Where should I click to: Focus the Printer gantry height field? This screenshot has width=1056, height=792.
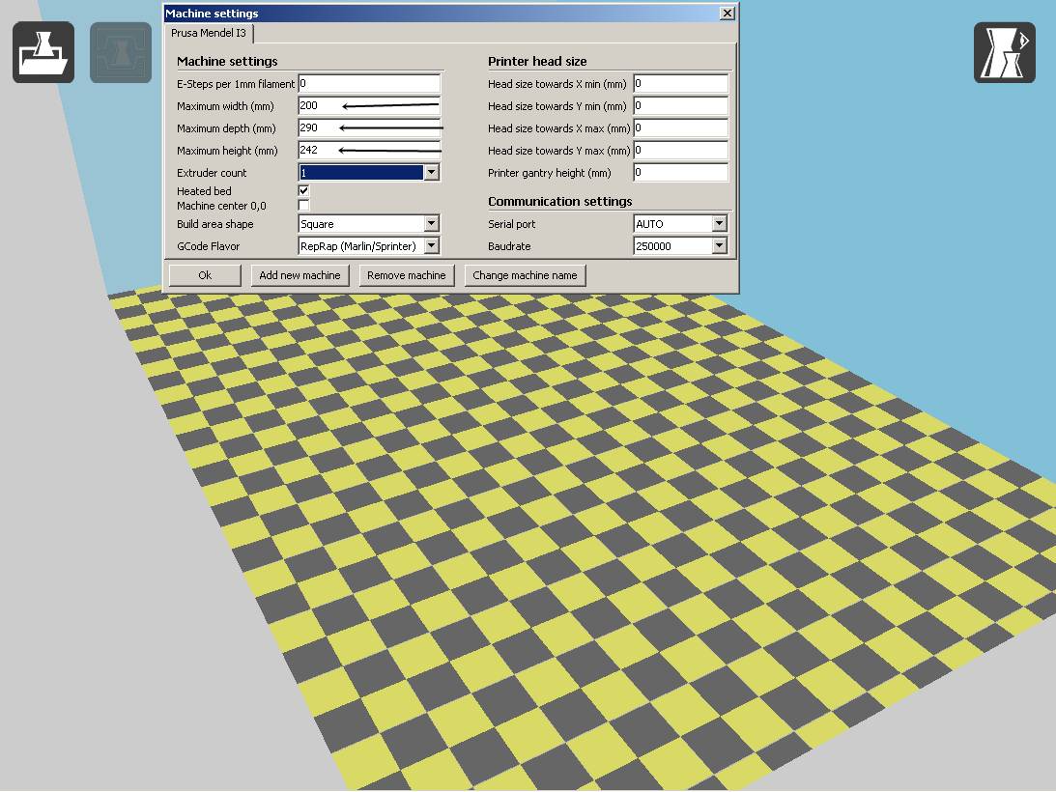680,173
